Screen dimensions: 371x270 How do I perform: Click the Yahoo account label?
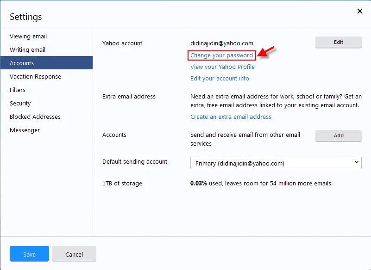point(122,43)
